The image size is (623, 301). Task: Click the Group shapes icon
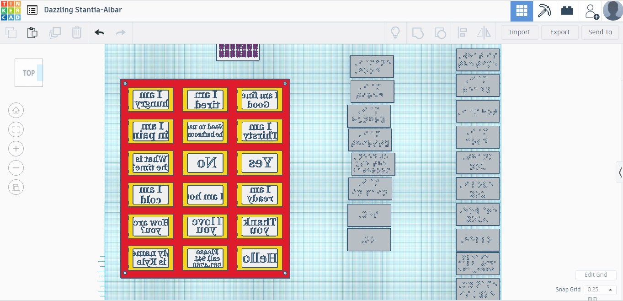click(x=417, y=32)
